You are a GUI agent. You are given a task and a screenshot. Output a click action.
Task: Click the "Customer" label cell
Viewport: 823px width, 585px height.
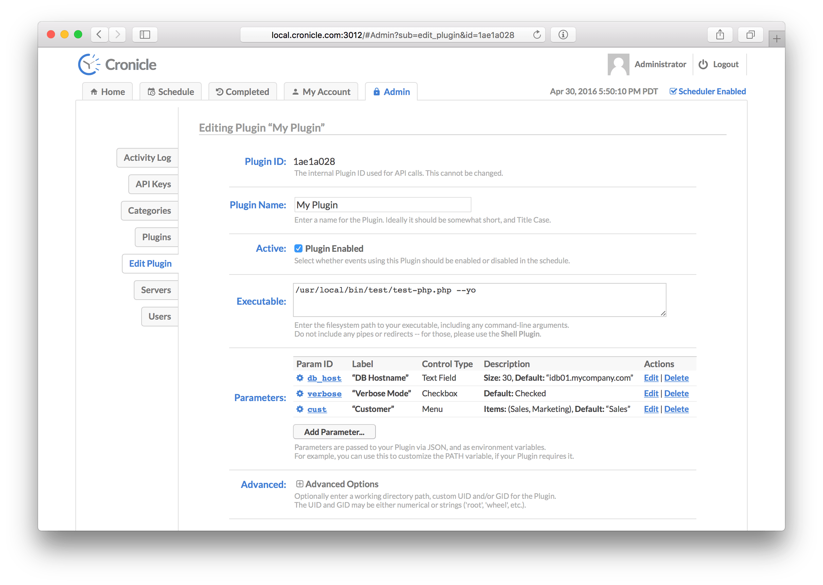click(x=373, y=409)
